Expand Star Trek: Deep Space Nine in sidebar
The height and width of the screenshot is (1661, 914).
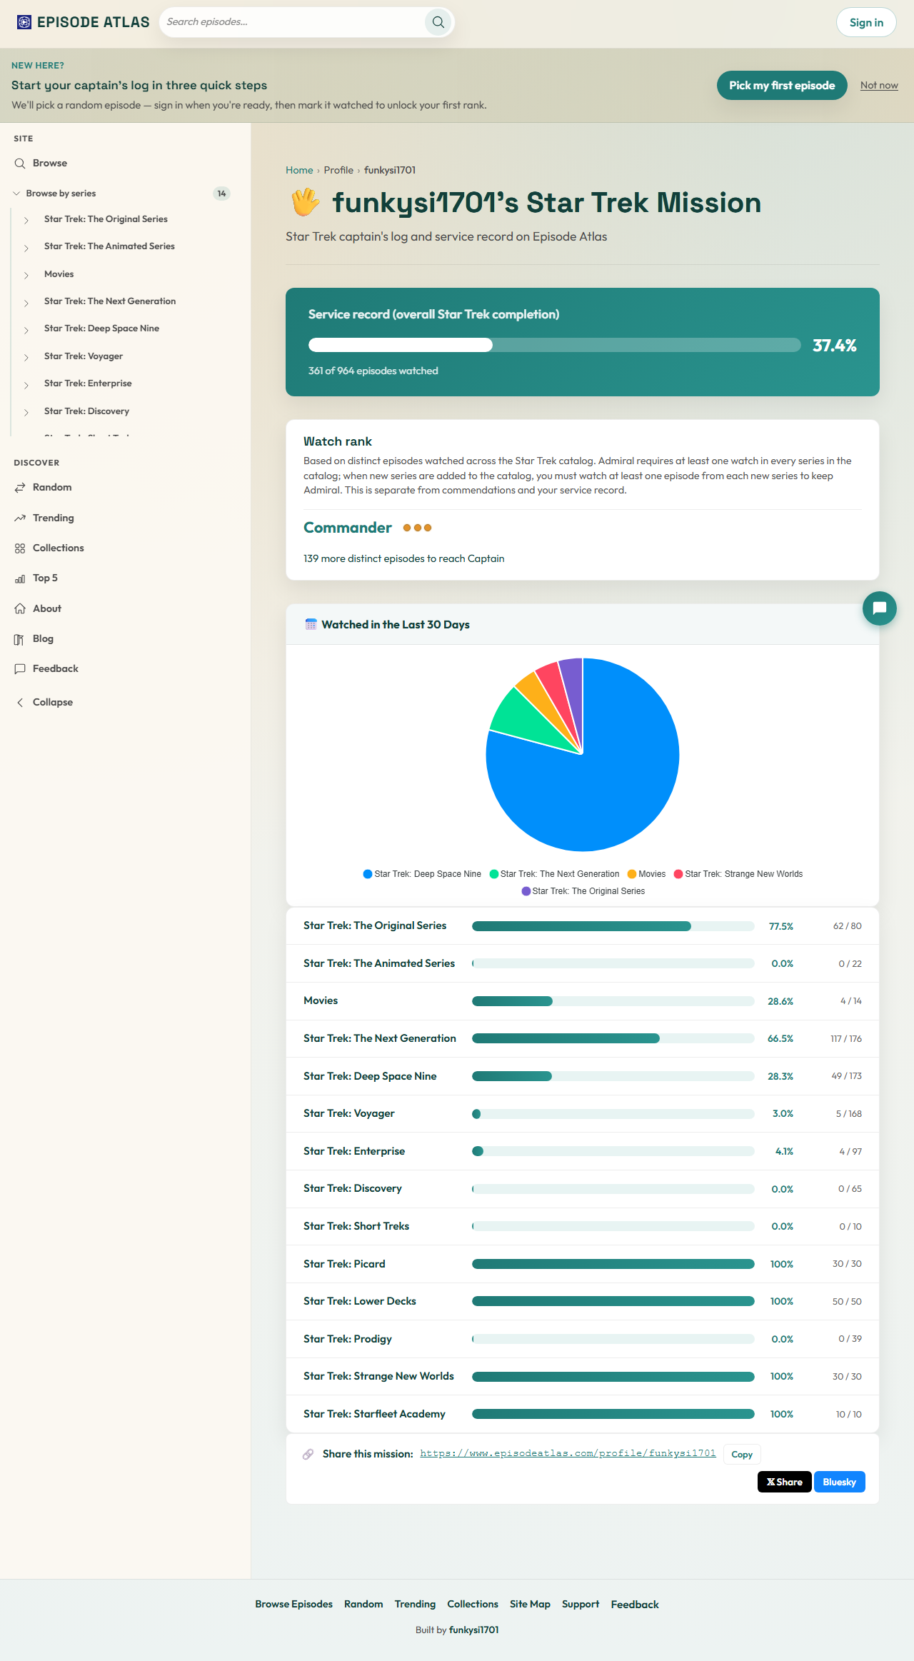[x=26, y=329]
